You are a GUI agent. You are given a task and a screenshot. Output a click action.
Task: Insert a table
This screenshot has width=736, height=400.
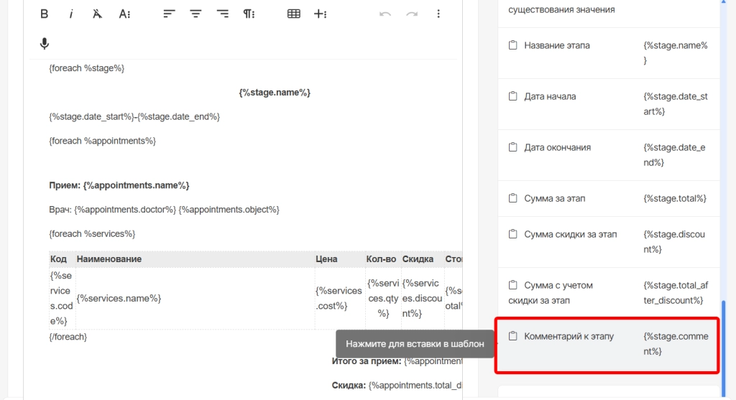point(293,14)
